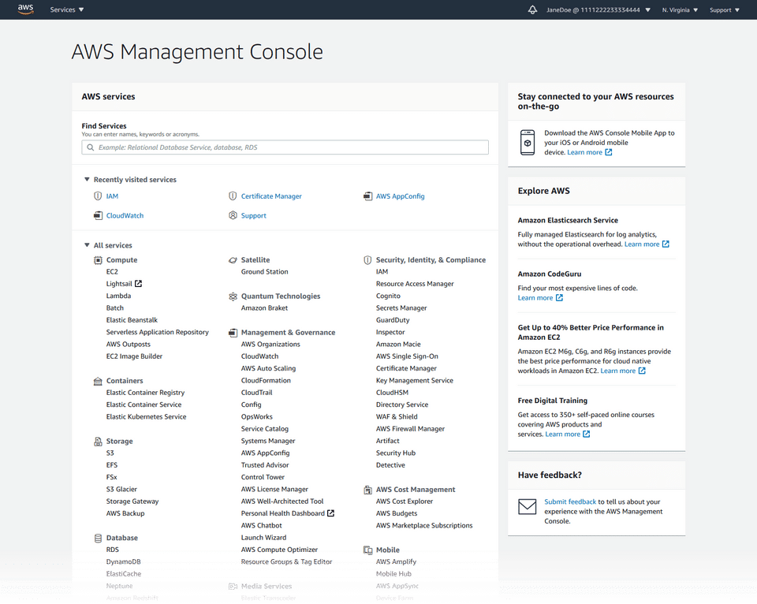Open Support from recently visited services
The width and height of the screenshot is (757, 604).
tap(253, 215)
